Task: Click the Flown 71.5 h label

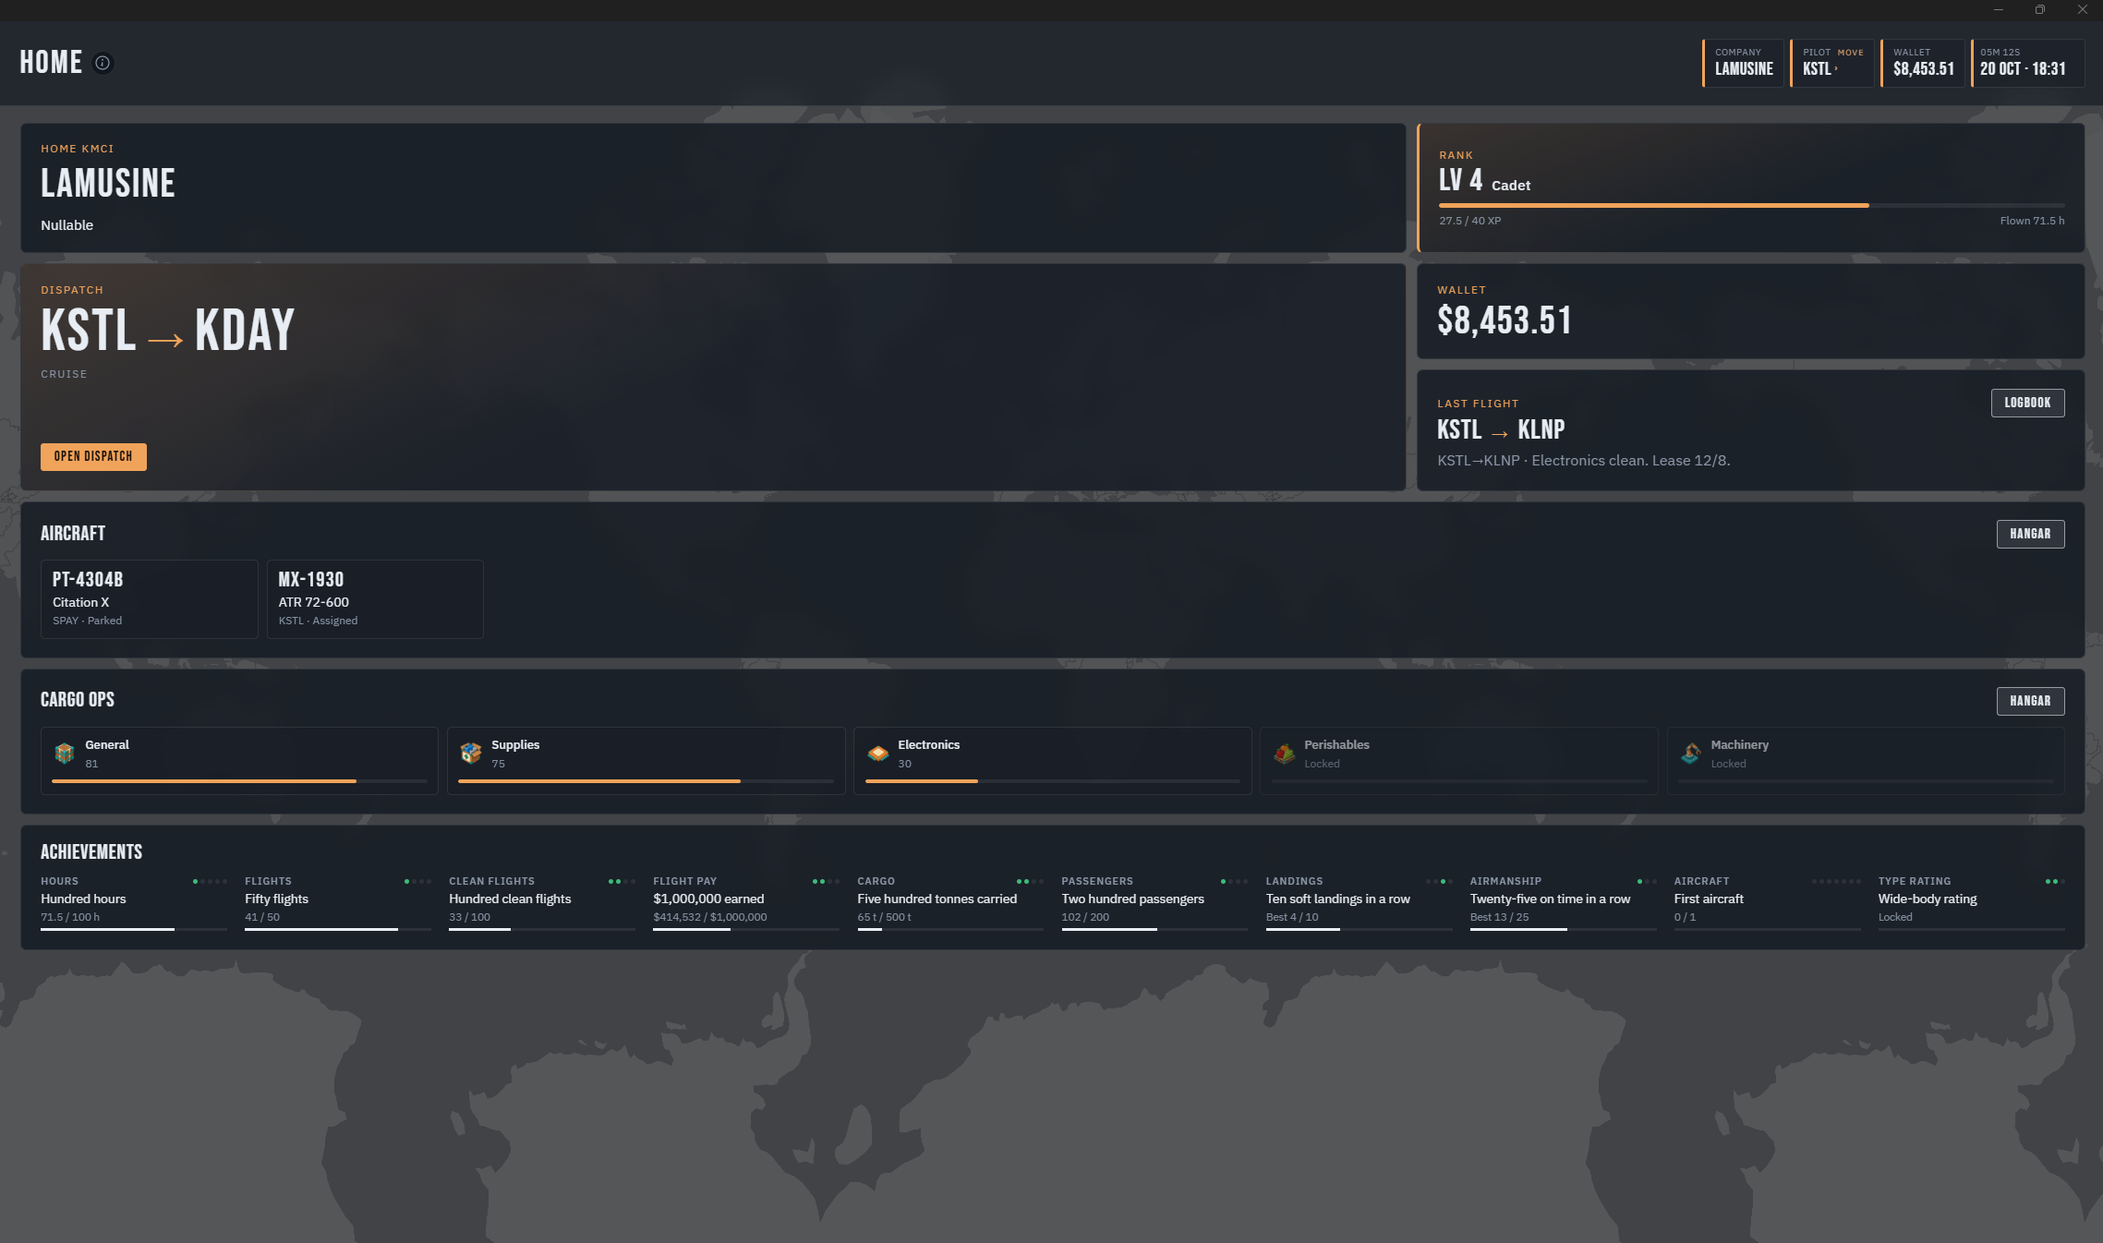Action: 2032,221
